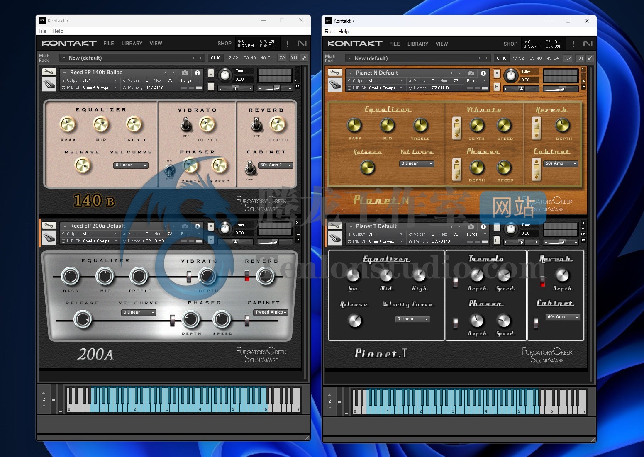Open MIDI Ch dropdown on Planet N Default

(x=375, y=88)
